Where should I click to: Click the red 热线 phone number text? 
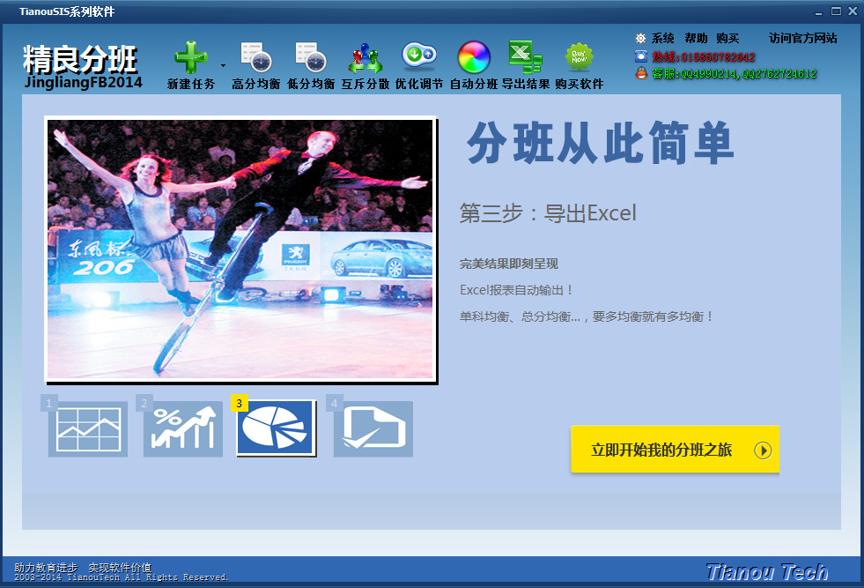click(x=704, y=56)
